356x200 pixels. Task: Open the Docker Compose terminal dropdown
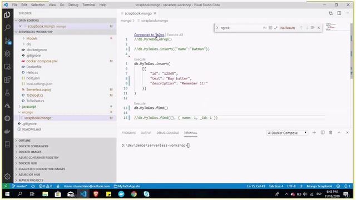pyautogui.click(x=287, y=133)
